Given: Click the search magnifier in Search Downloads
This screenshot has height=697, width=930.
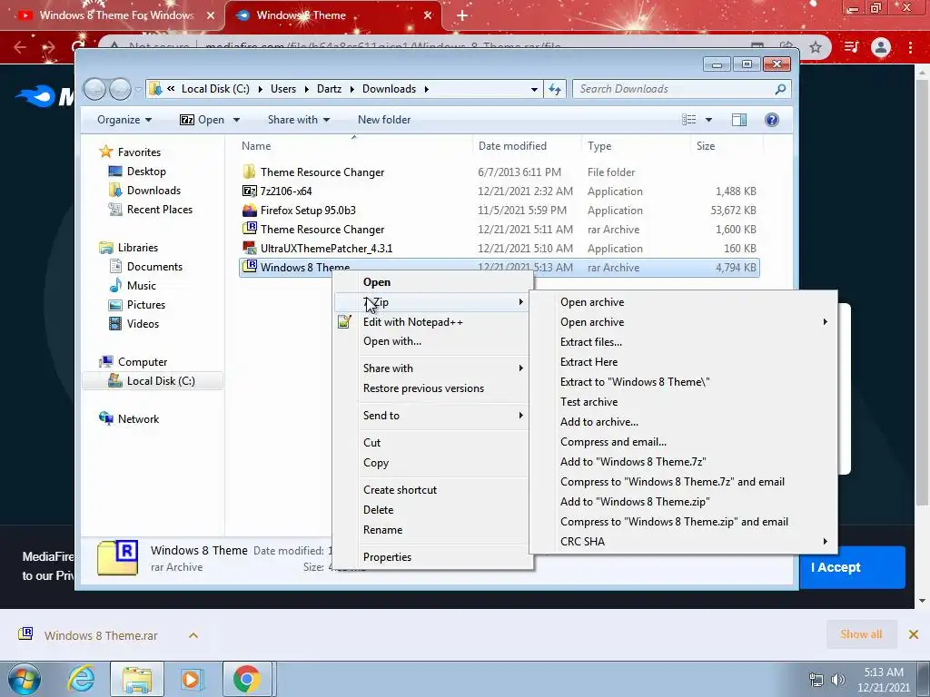Looking at the screenshot, I should [x=780, y=89].
